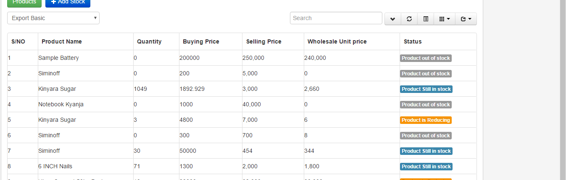Click the S/NO column header
The height and width of the screenshot is (180, 566).
pos(18,41)
